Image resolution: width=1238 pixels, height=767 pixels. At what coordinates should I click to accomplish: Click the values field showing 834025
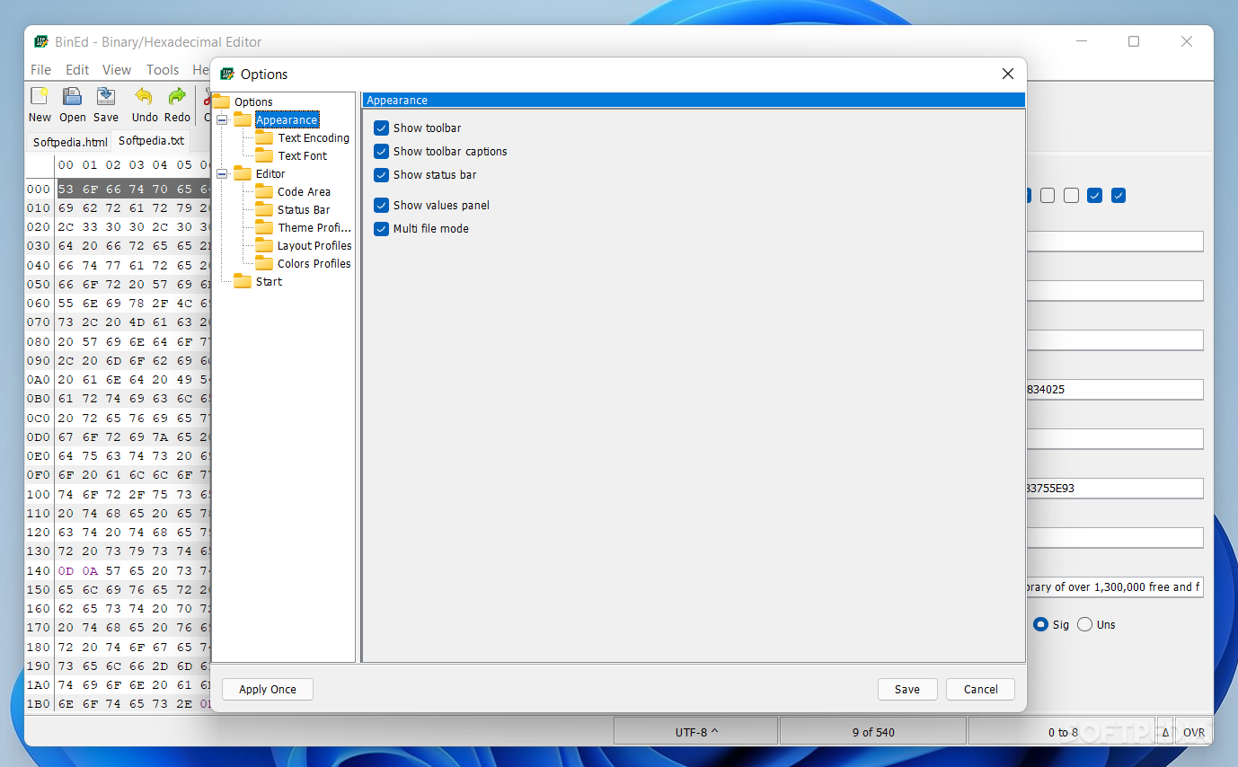[x=1114, y=390]
